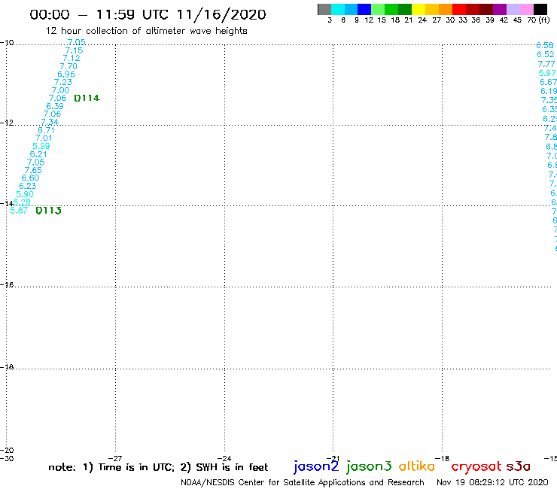
Task: Click the black swatch ending the color scale
Action: (x=540, y=9)
